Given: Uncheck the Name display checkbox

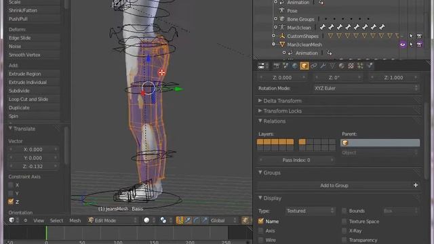Looking at the screenshot, I should point(260,221).
